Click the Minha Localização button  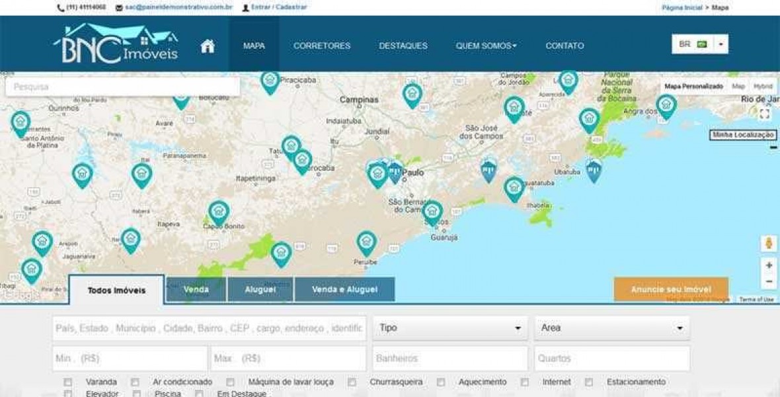(x=743, y=135)
